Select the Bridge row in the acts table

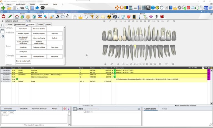coord(33,82)
